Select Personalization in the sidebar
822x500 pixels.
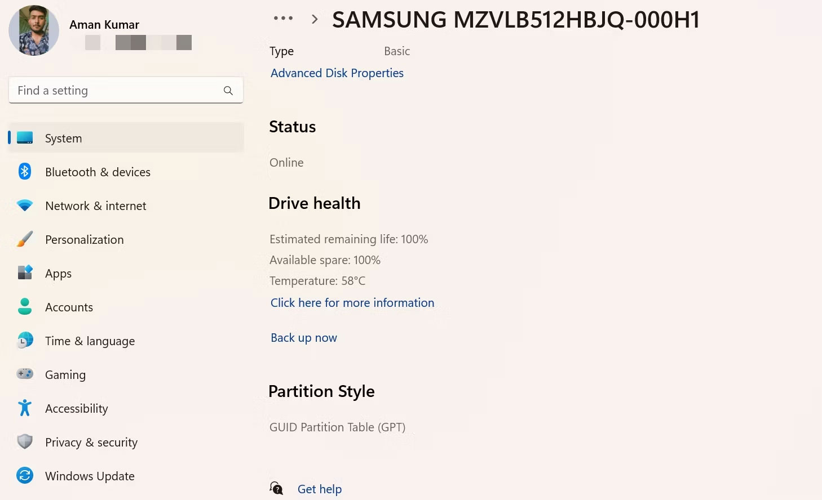[x=126, y=239]
